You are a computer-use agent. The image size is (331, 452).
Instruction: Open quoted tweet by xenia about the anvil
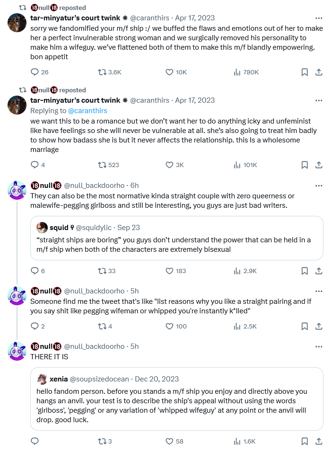tap(176, 399)
